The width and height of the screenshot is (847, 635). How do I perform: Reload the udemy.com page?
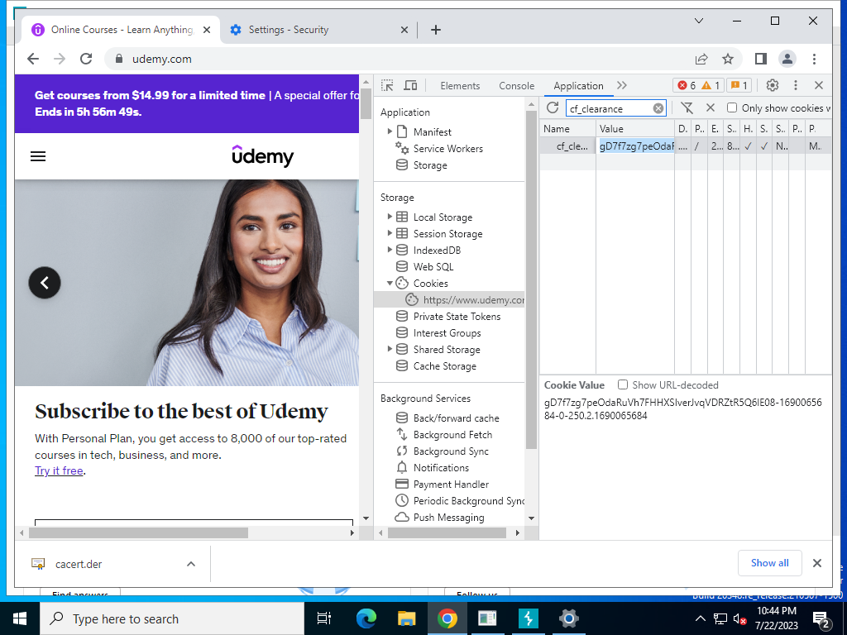pyautogui.click(x=86, y=59)
